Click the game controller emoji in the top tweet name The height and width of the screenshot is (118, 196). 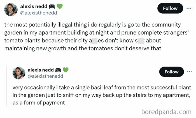click(x=52, y=6)
